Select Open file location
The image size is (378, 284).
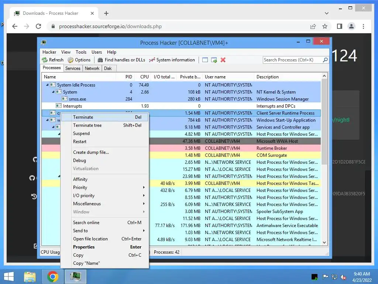click(x=104, y=239)
